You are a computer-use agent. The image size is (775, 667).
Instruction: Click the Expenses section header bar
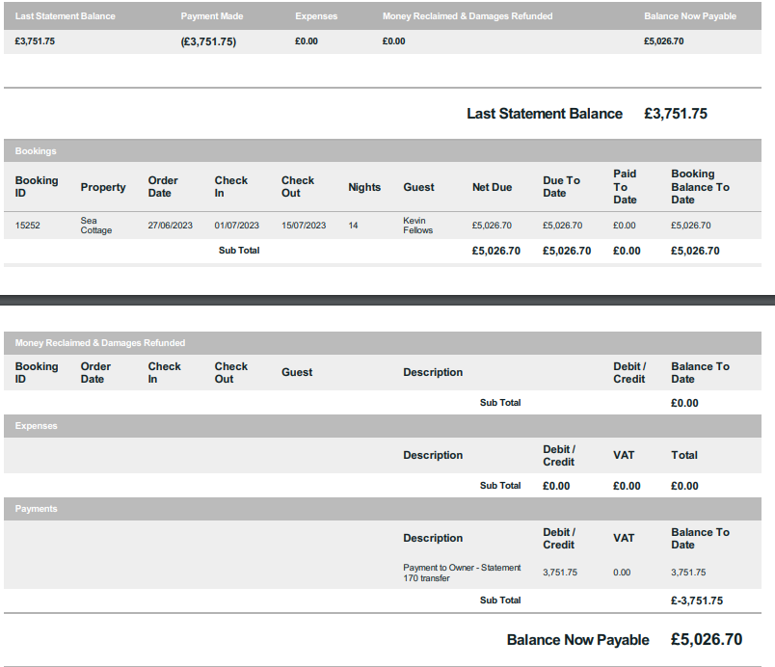(x=383, y=426)
